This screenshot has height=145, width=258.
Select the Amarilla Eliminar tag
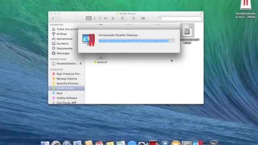click(67, 83)
